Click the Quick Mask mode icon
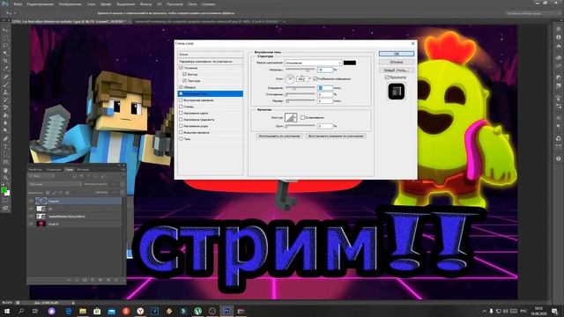This screenshot has width=564, height=317. [5, 201]
